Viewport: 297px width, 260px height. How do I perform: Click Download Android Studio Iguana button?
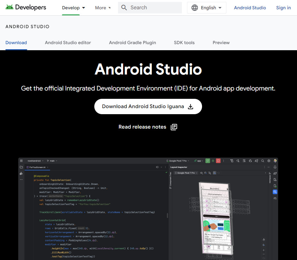pos(148,106)
